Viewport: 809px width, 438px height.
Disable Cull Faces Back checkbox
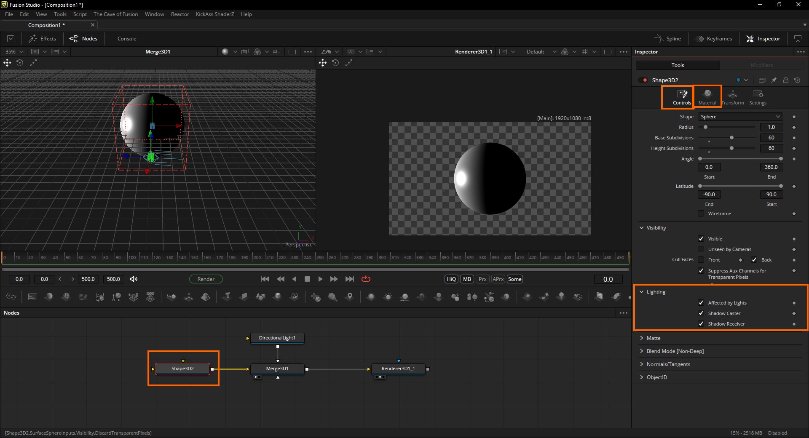click(x=754, y=260)
